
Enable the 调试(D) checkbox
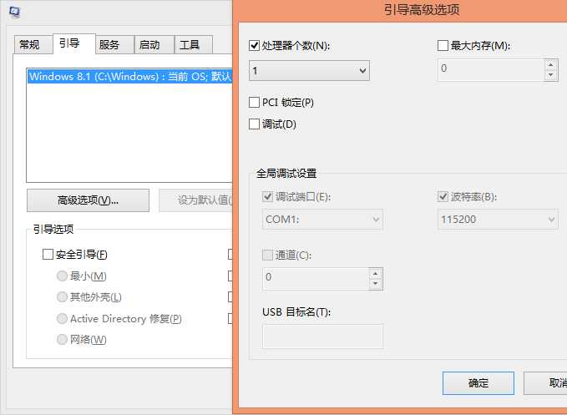(x=254, y=124)
